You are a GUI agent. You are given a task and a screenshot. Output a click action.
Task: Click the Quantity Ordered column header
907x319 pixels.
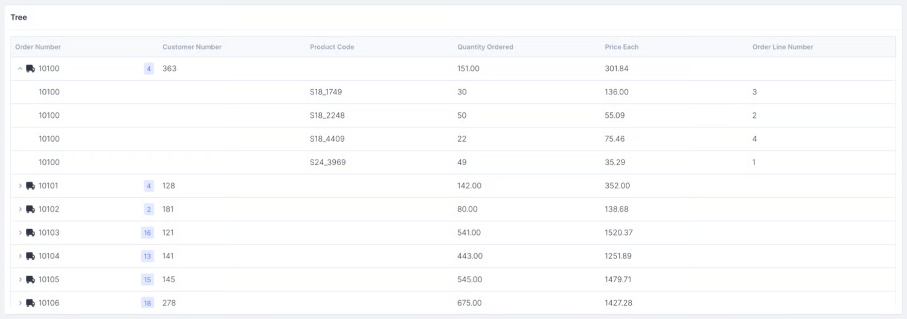(485, 47)
